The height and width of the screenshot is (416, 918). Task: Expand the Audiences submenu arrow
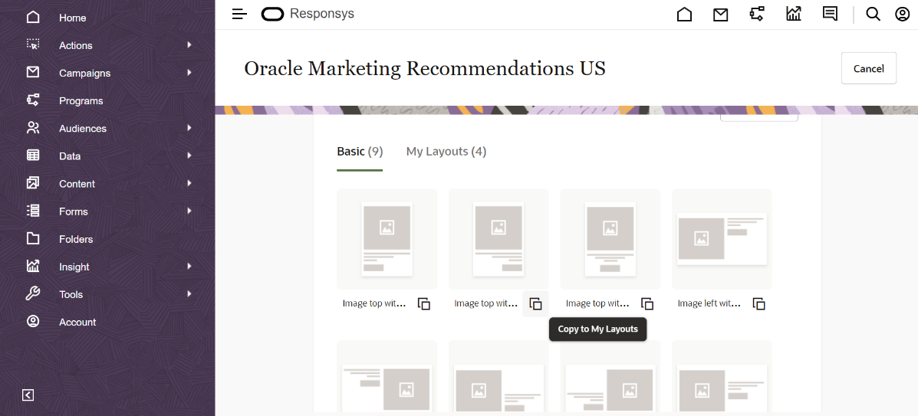pyautogui.click(x=189, y=128)
